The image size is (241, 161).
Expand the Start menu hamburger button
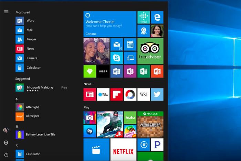click(6, 12)
